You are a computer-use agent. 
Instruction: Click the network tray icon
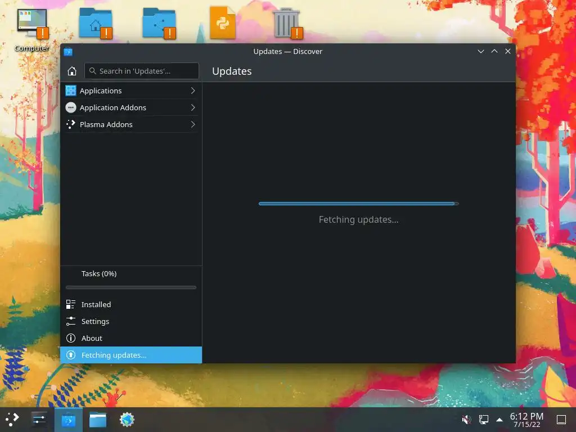tap(483, 420)
